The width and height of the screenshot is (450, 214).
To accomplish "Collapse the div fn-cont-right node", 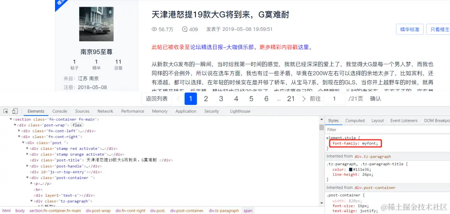I will pos(19,137).
